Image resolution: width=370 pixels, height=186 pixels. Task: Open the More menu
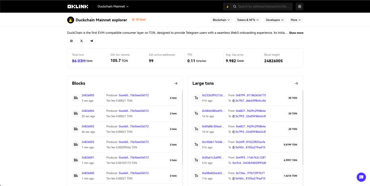296,20
